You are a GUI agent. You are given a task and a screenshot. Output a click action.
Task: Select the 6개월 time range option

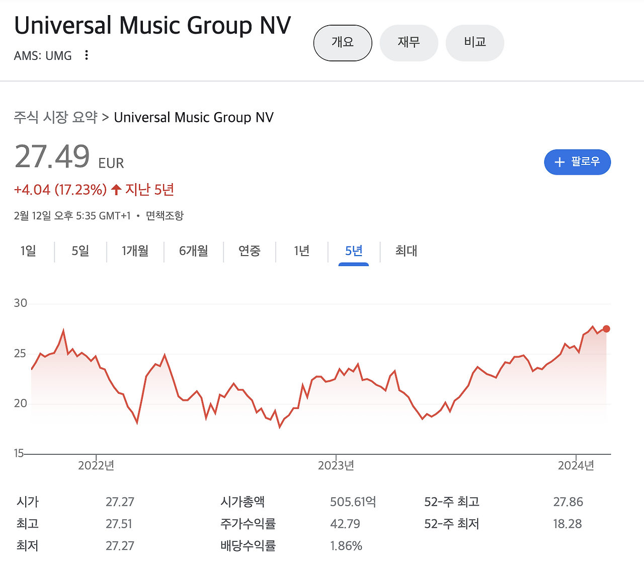pyautogui.click(x=193, y=252)
